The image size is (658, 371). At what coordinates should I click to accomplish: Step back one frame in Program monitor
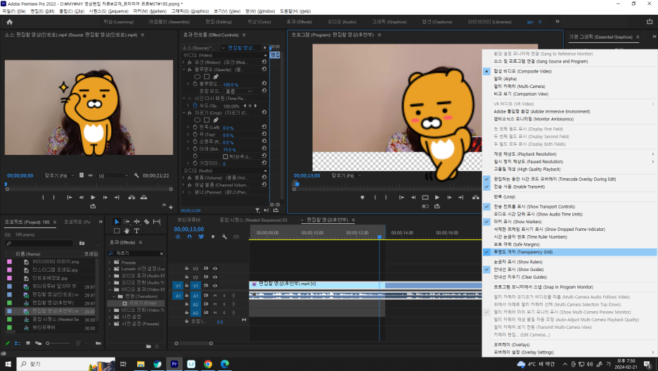[x=413, y=197]
